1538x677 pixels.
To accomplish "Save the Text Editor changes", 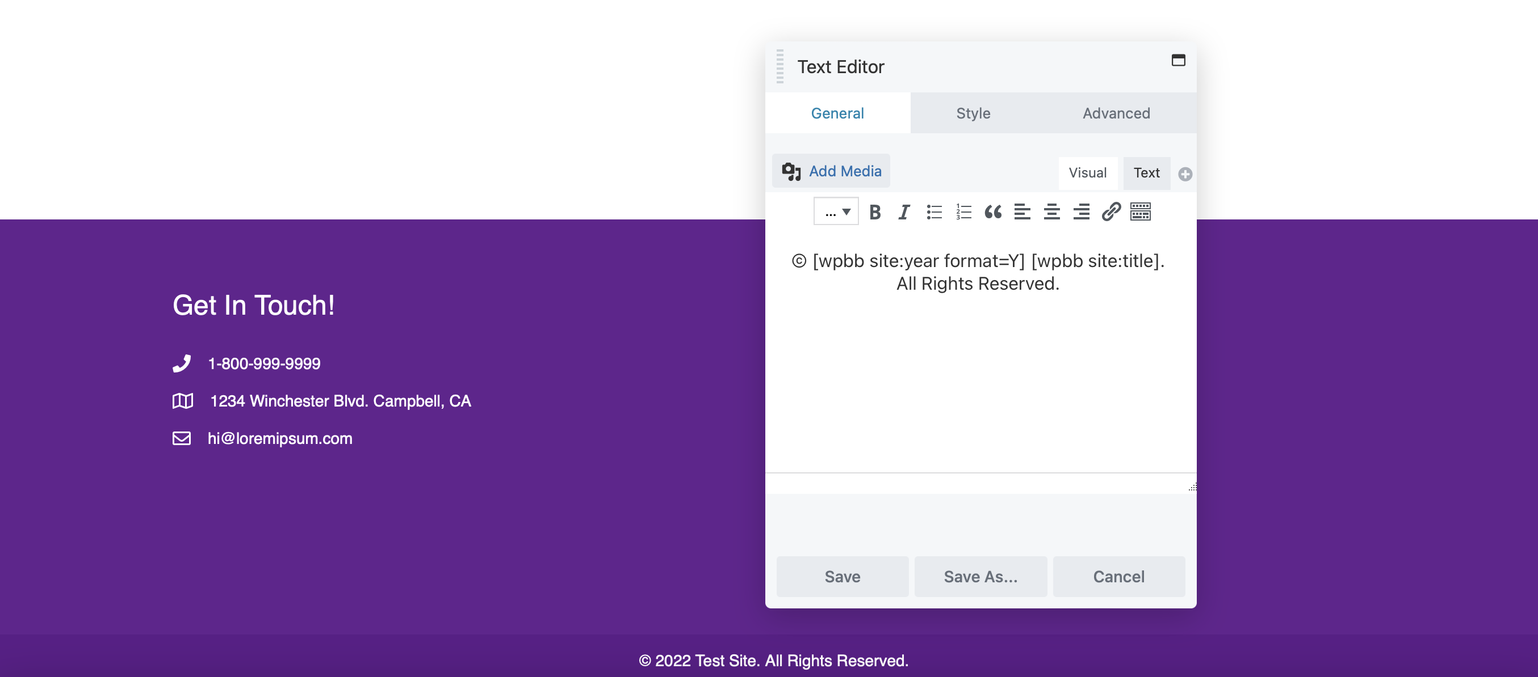I will coord(842,576).
